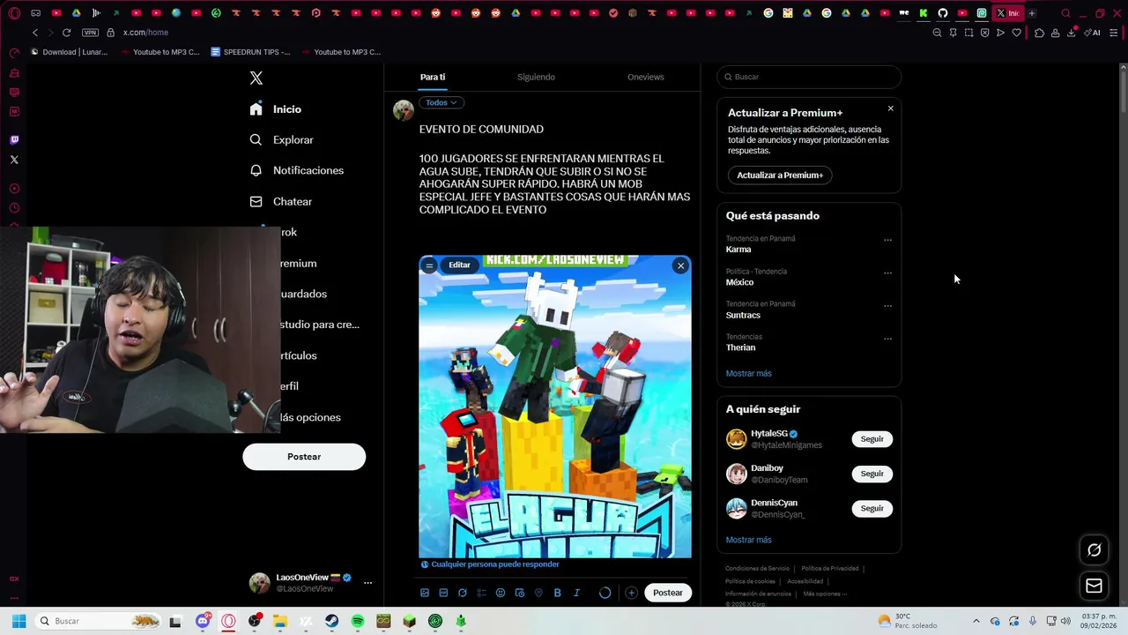Image resolution: width=1128 pixels, height=635 pixels.
Task: Click Actualizar a Premium+ button
Action: 780,175
